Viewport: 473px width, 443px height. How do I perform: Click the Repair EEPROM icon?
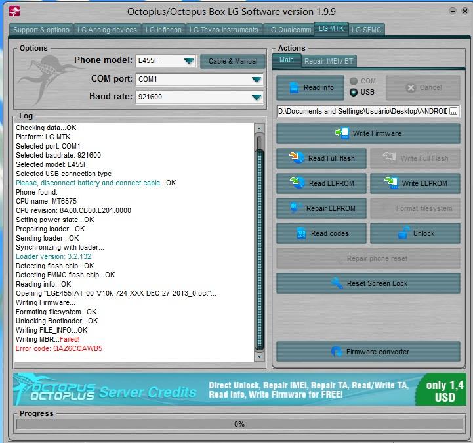pyautogui.click(x=295, y=208)
